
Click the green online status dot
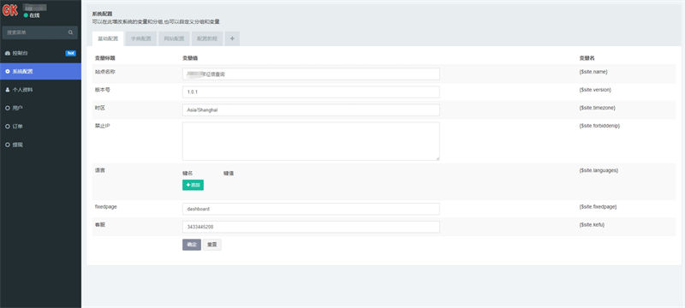[x=26, y=15]
